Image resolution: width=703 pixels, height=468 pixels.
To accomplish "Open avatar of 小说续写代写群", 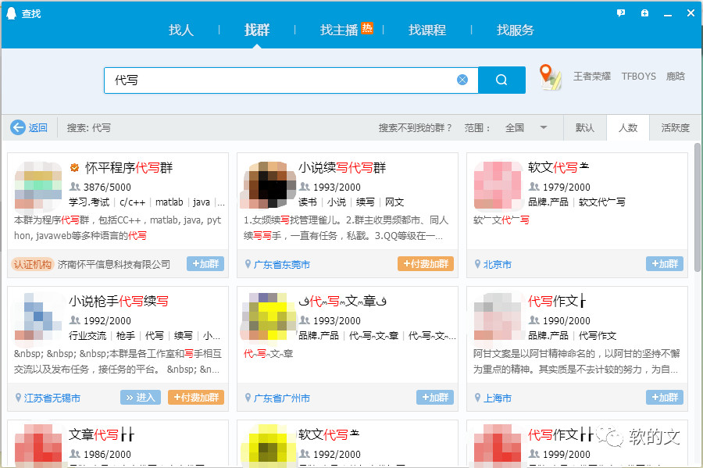I will pyautogui.click(x=268, y=186).
